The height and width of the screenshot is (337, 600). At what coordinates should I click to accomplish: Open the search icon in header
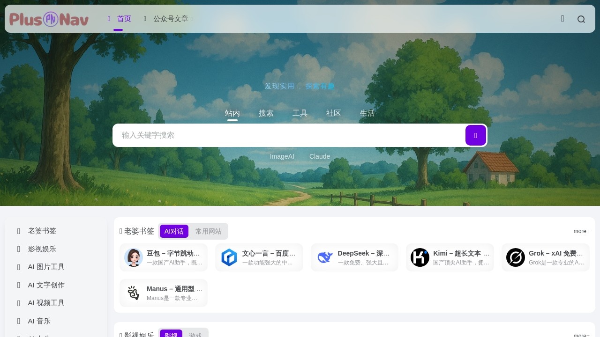click(x=581, y=19)
